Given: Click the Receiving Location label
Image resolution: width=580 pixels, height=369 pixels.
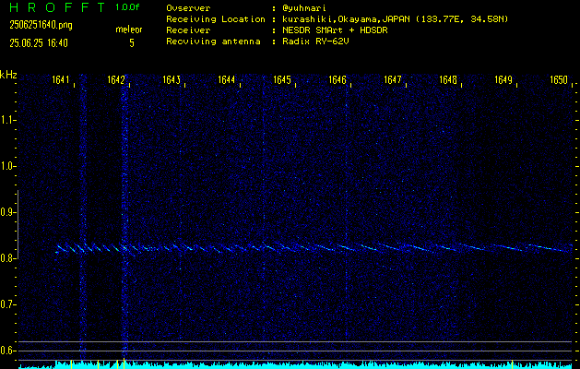Looking at the screenshot, I should tap(216, 19).
